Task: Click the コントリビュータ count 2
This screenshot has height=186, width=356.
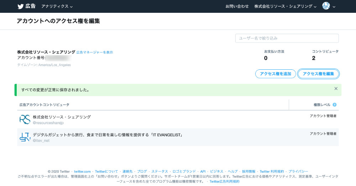Action: point(314,58)
